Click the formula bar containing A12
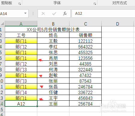This screenshot has height=116, width=135. (x=103, y=14)
